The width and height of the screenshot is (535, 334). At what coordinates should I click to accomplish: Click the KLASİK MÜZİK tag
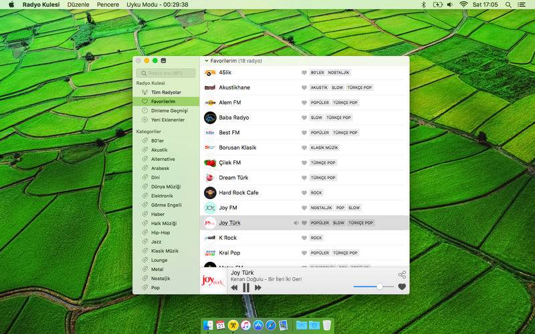pyautogui.click(x=324, y=148)
